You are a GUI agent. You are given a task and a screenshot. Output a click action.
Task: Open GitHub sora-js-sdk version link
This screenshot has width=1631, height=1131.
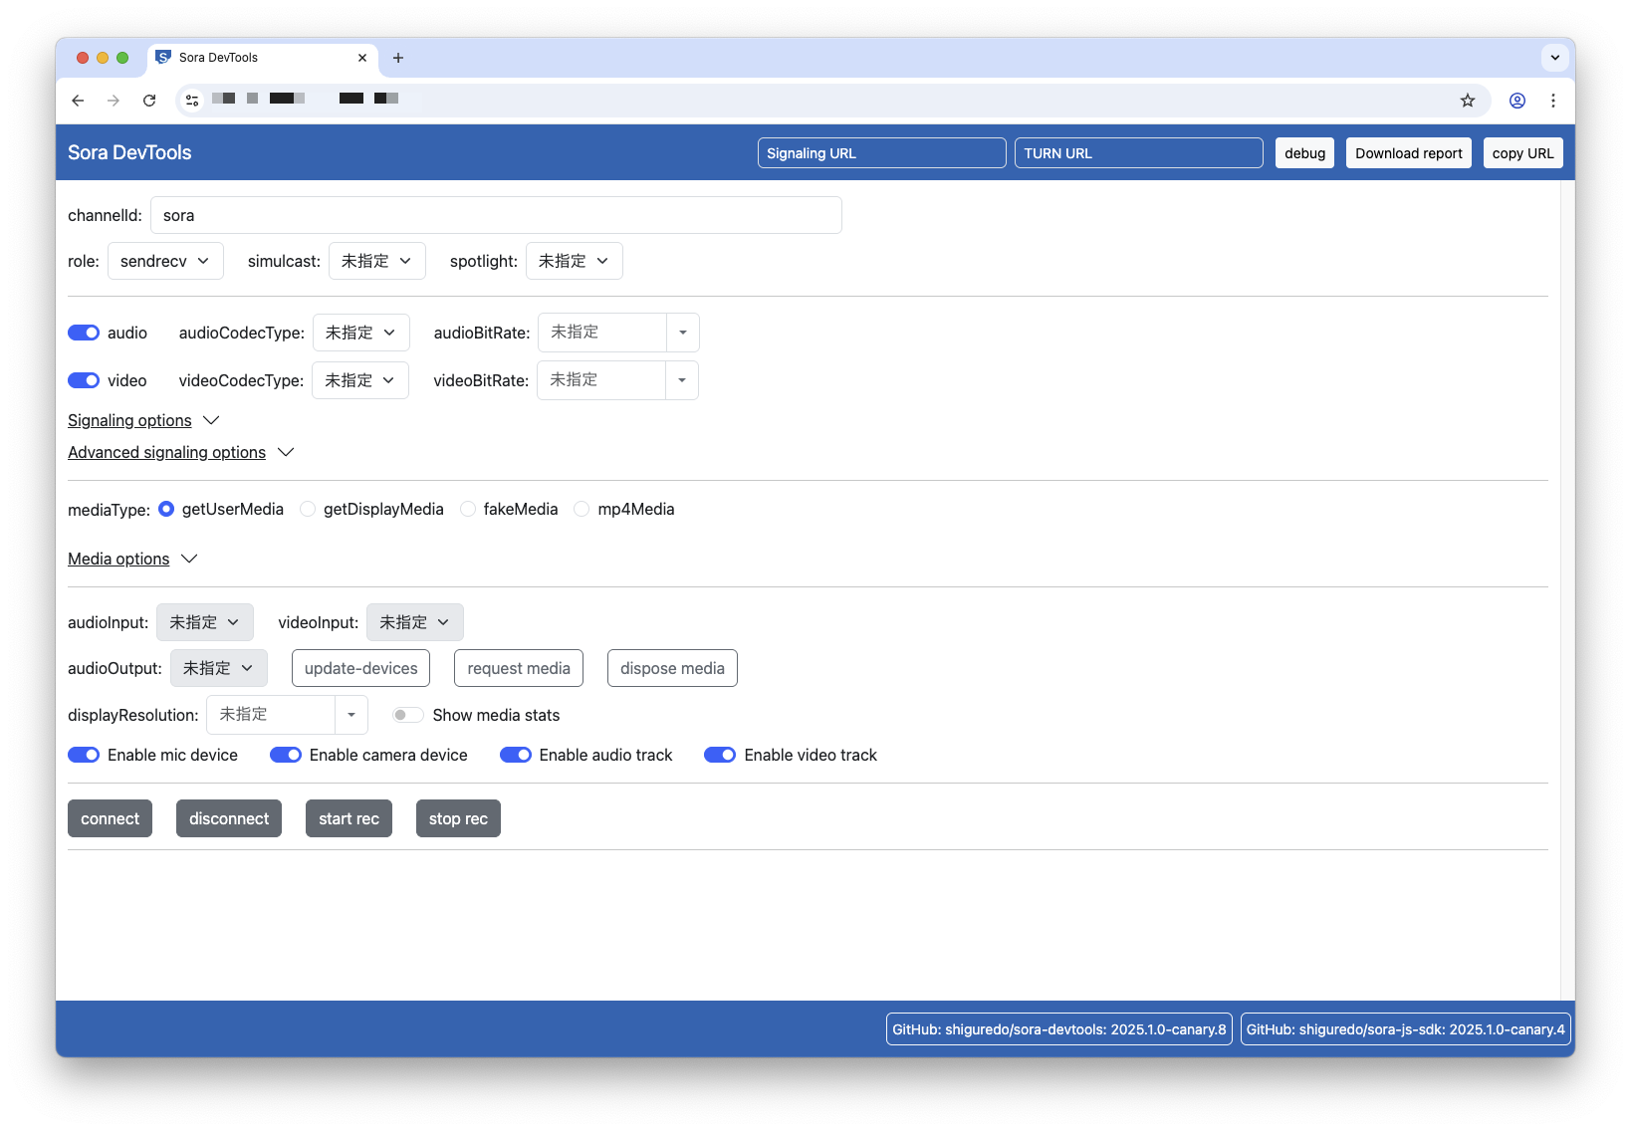(1406, 1029)
